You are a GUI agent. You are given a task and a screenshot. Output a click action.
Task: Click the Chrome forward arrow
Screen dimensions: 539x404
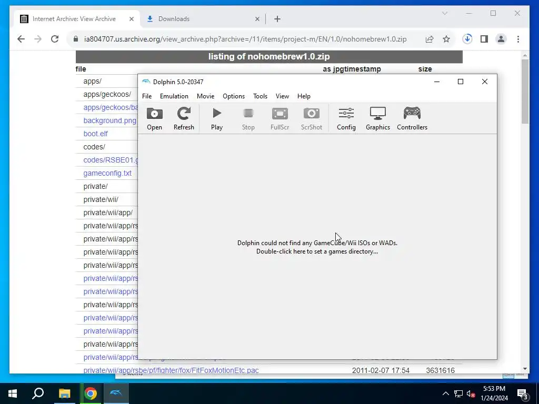point(38,39)
